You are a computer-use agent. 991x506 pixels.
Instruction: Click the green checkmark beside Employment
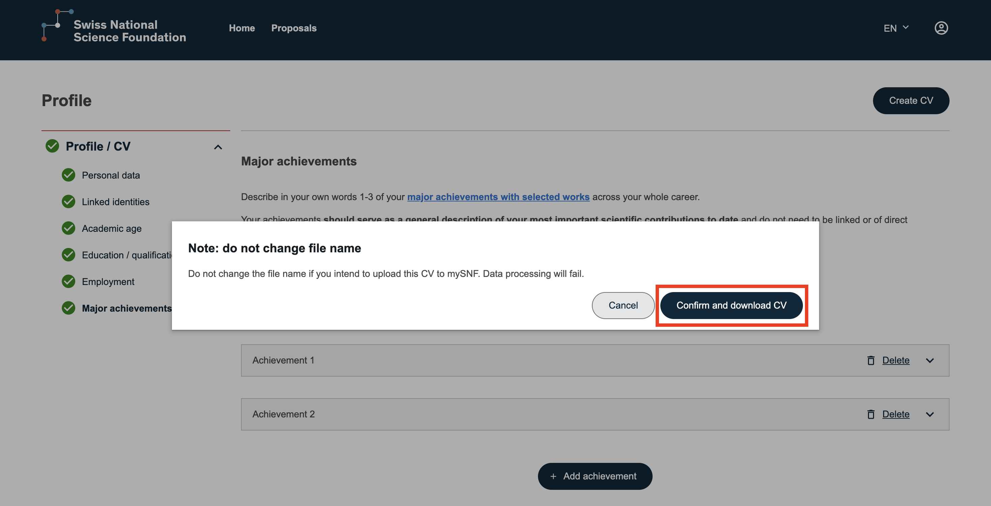click(x=68, y=281)
